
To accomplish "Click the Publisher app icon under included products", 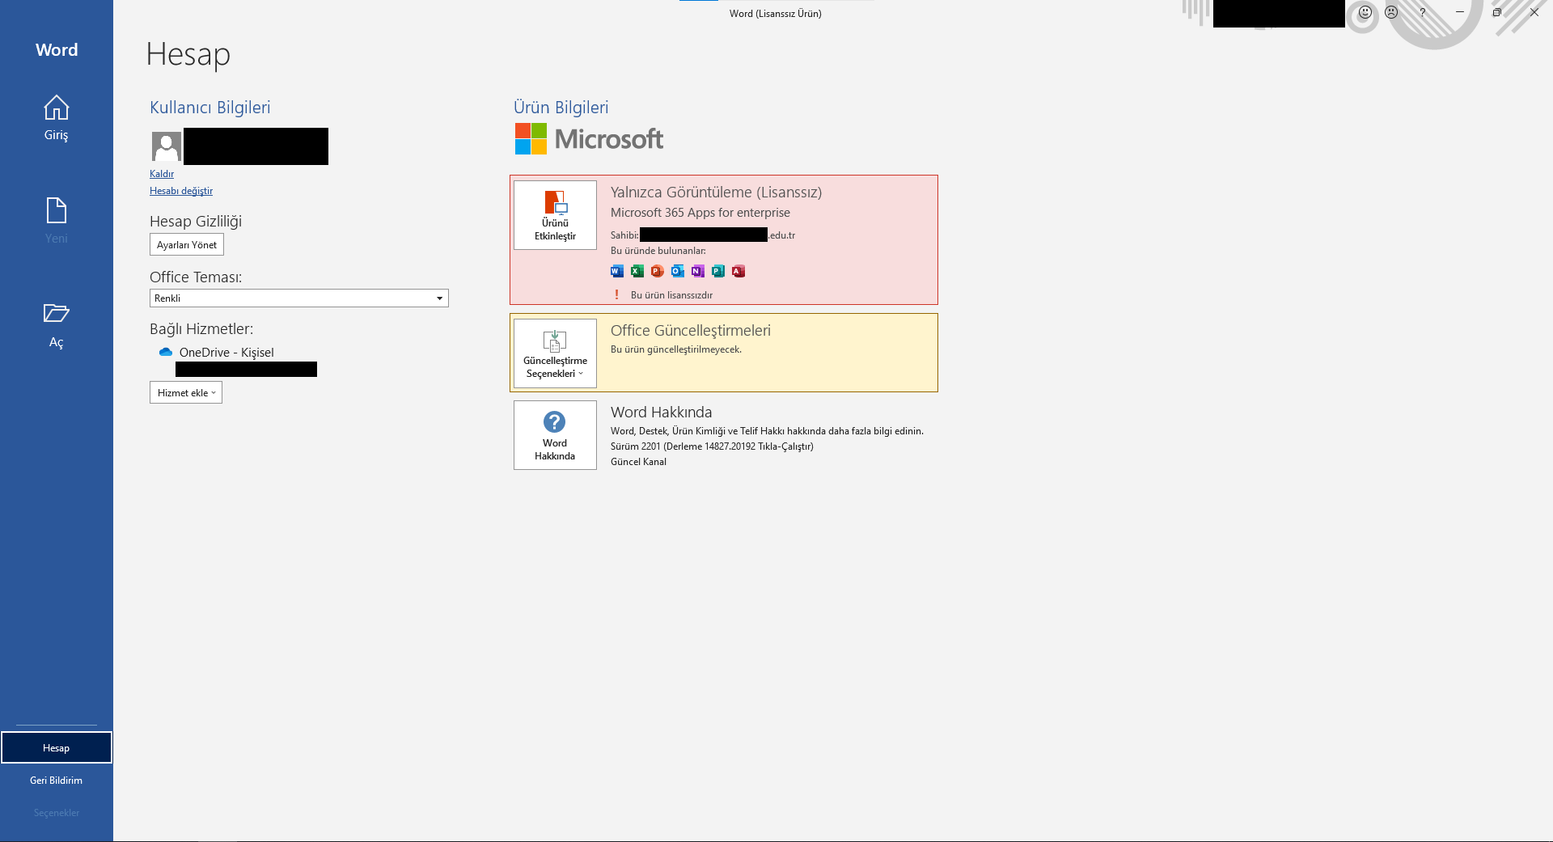I will pos(718,271).
